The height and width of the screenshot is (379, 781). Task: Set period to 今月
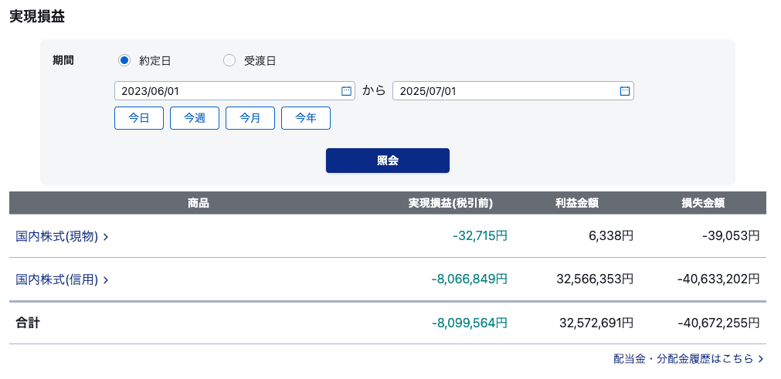click(x=250, y=118)
